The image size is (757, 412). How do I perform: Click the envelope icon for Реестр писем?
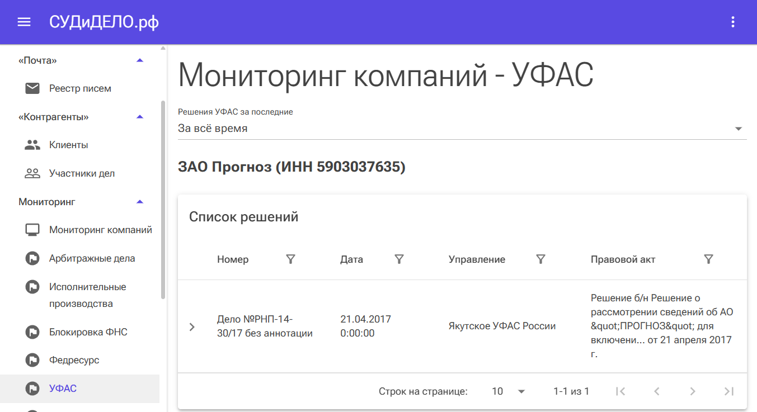32,88
